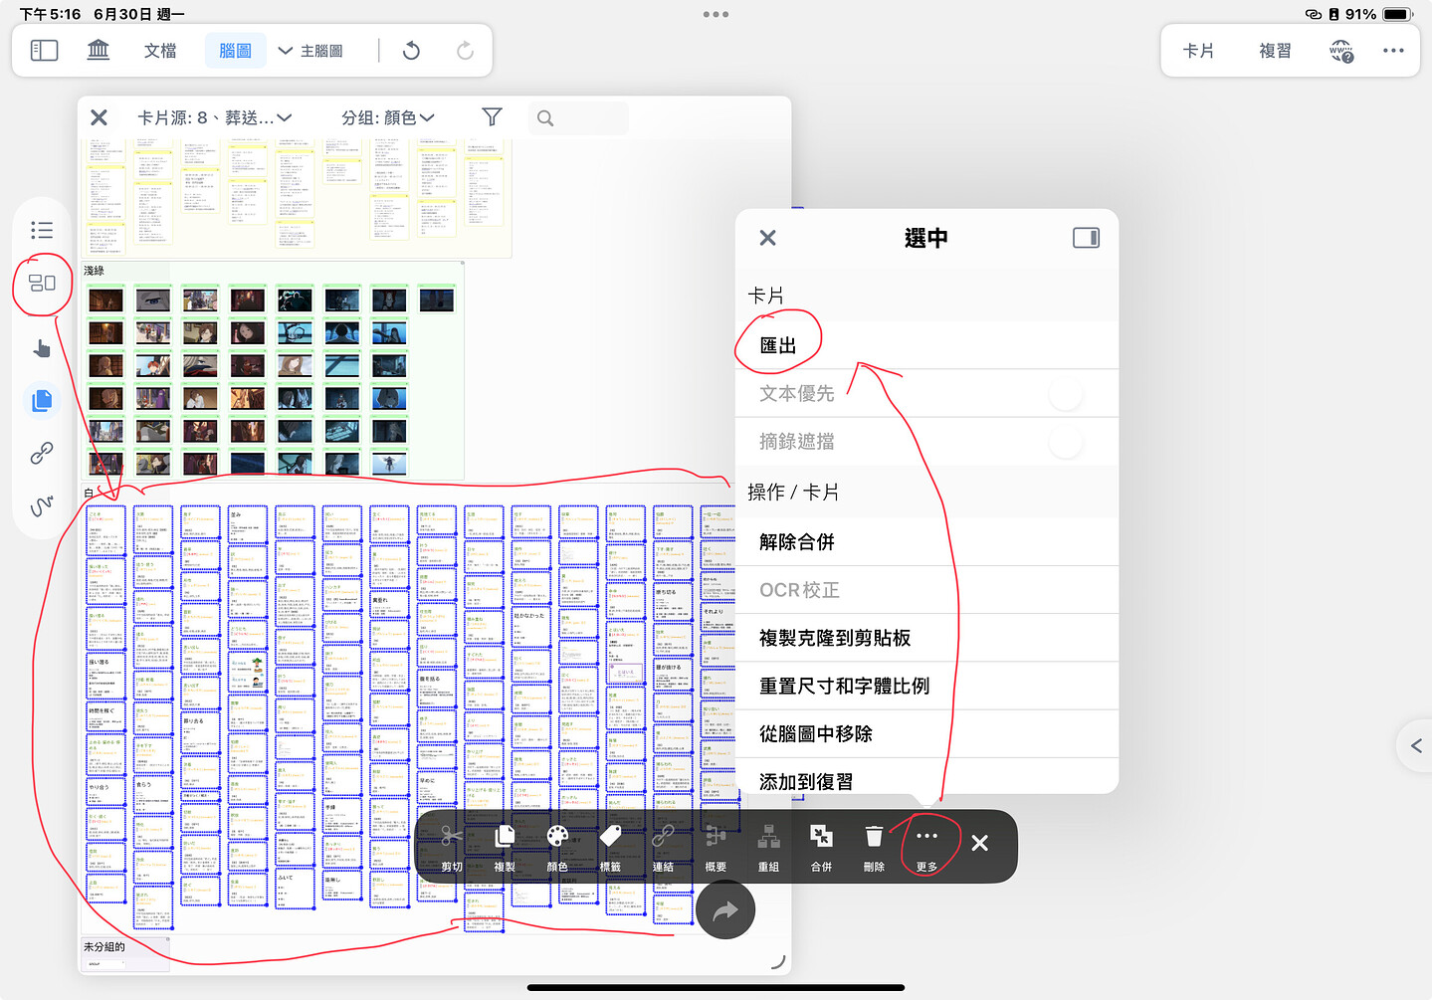Open 標籤 tag tool
The width and height of the screenshot is (1432, 1000).
pyautogui.click(x=610, y=847)
